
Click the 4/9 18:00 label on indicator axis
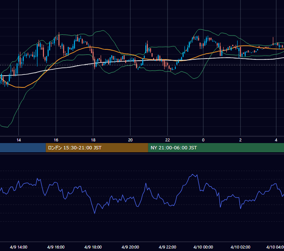(93, 247)
